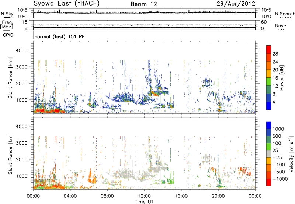Viewport: 295px width, 204px height.
Task: Click the "-500" value on Velocity colorbar
Action: click(x=279, y=172)
